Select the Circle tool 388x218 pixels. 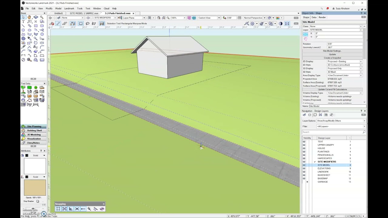click(23, 30)
